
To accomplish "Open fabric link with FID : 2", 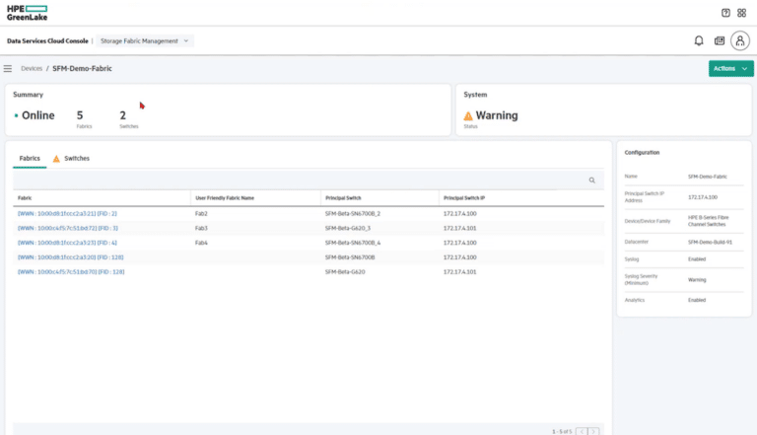I will pos(67,214).
